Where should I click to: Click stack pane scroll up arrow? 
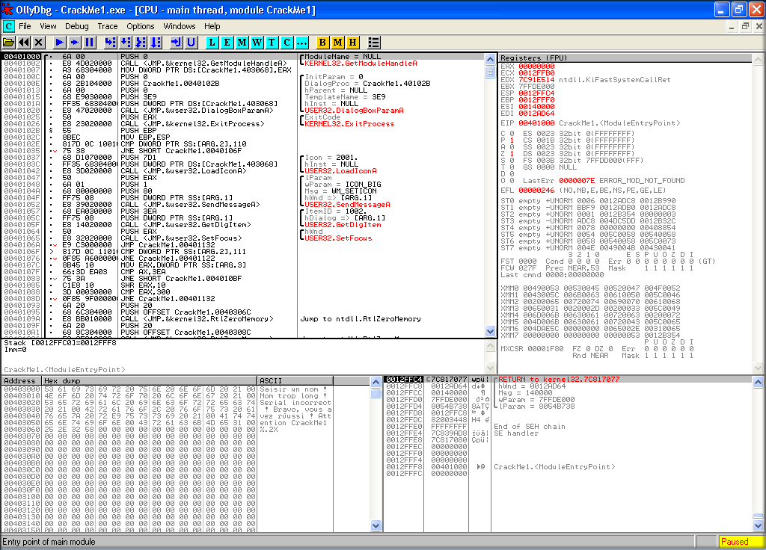(x=758, y=382)
